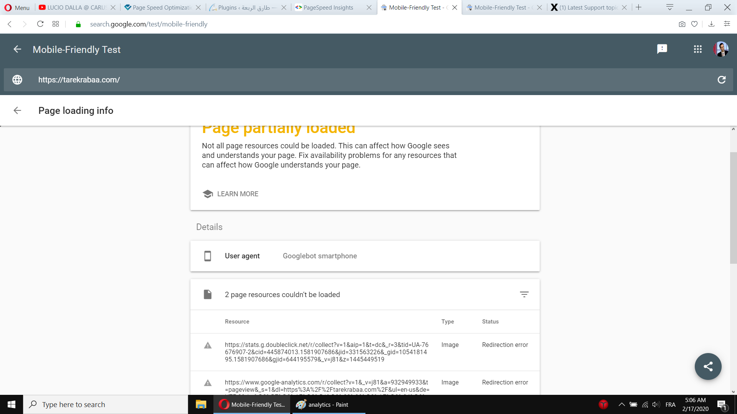
Task: Open browser downloads icon
Action: pyautogui.click(x=711, y=24)
